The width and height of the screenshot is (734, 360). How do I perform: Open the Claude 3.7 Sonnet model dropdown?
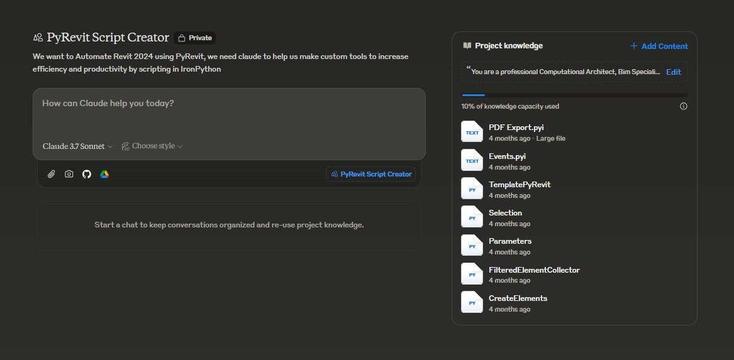click(78, 146)
